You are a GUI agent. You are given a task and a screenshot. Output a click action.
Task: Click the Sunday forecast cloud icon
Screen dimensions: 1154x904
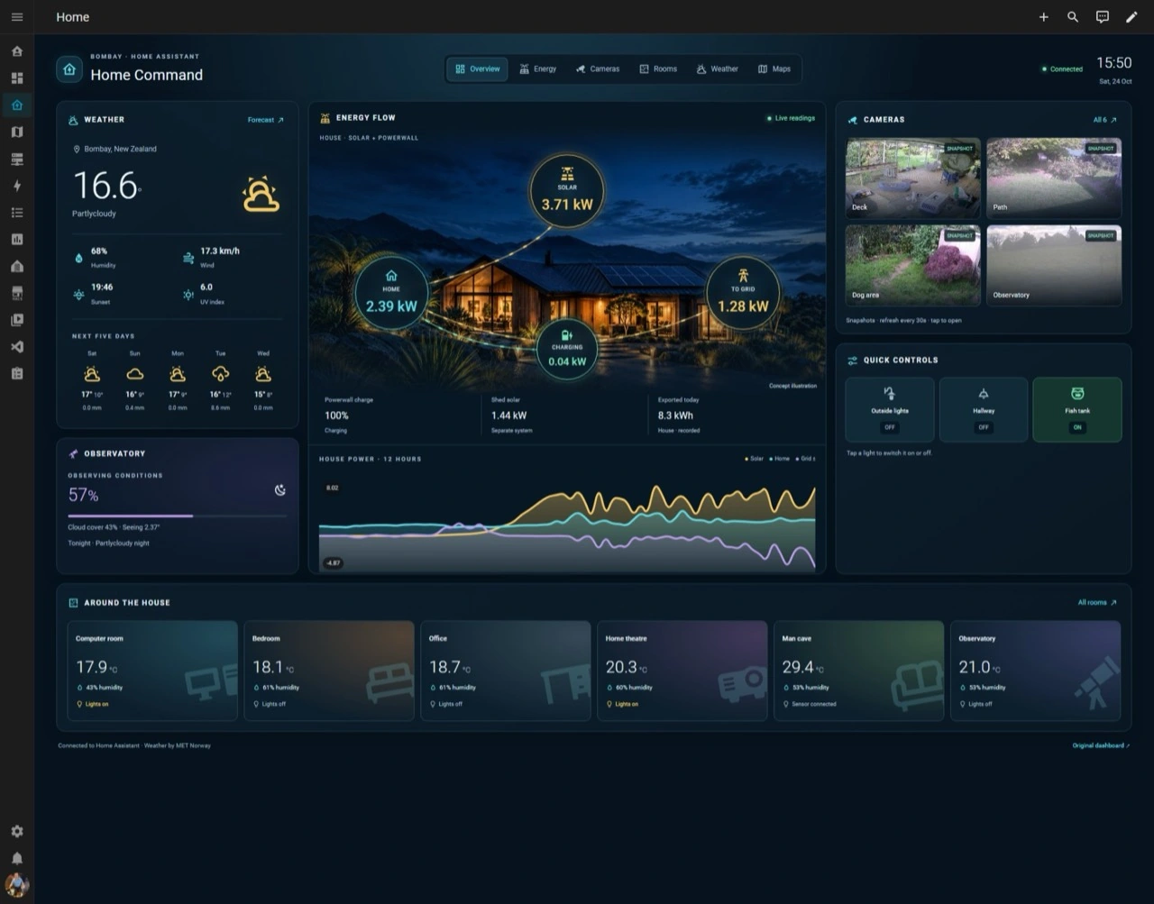pyautogui.click(x=134, y=374)
